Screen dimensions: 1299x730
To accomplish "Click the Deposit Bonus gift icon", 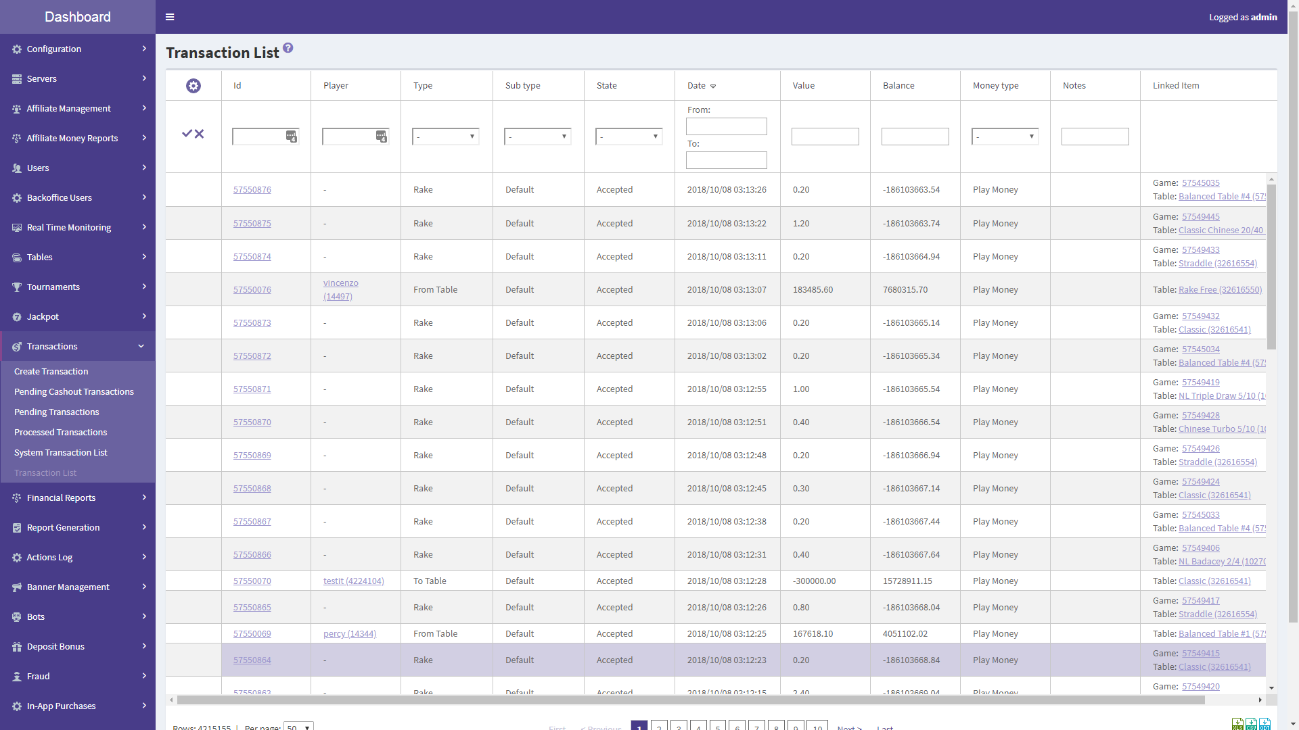I will click(x=17, y=647).
